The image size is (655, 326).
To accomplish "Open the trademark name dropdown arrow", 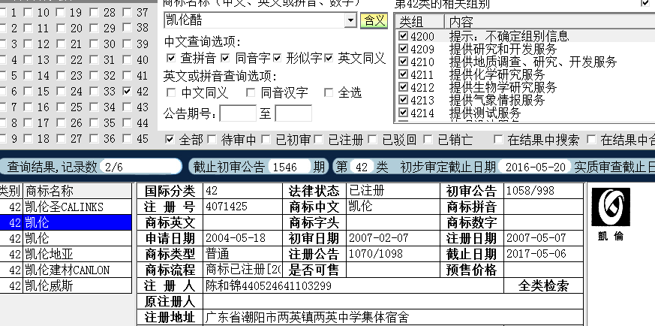I will pyautogui.click(x=350, y=20).
